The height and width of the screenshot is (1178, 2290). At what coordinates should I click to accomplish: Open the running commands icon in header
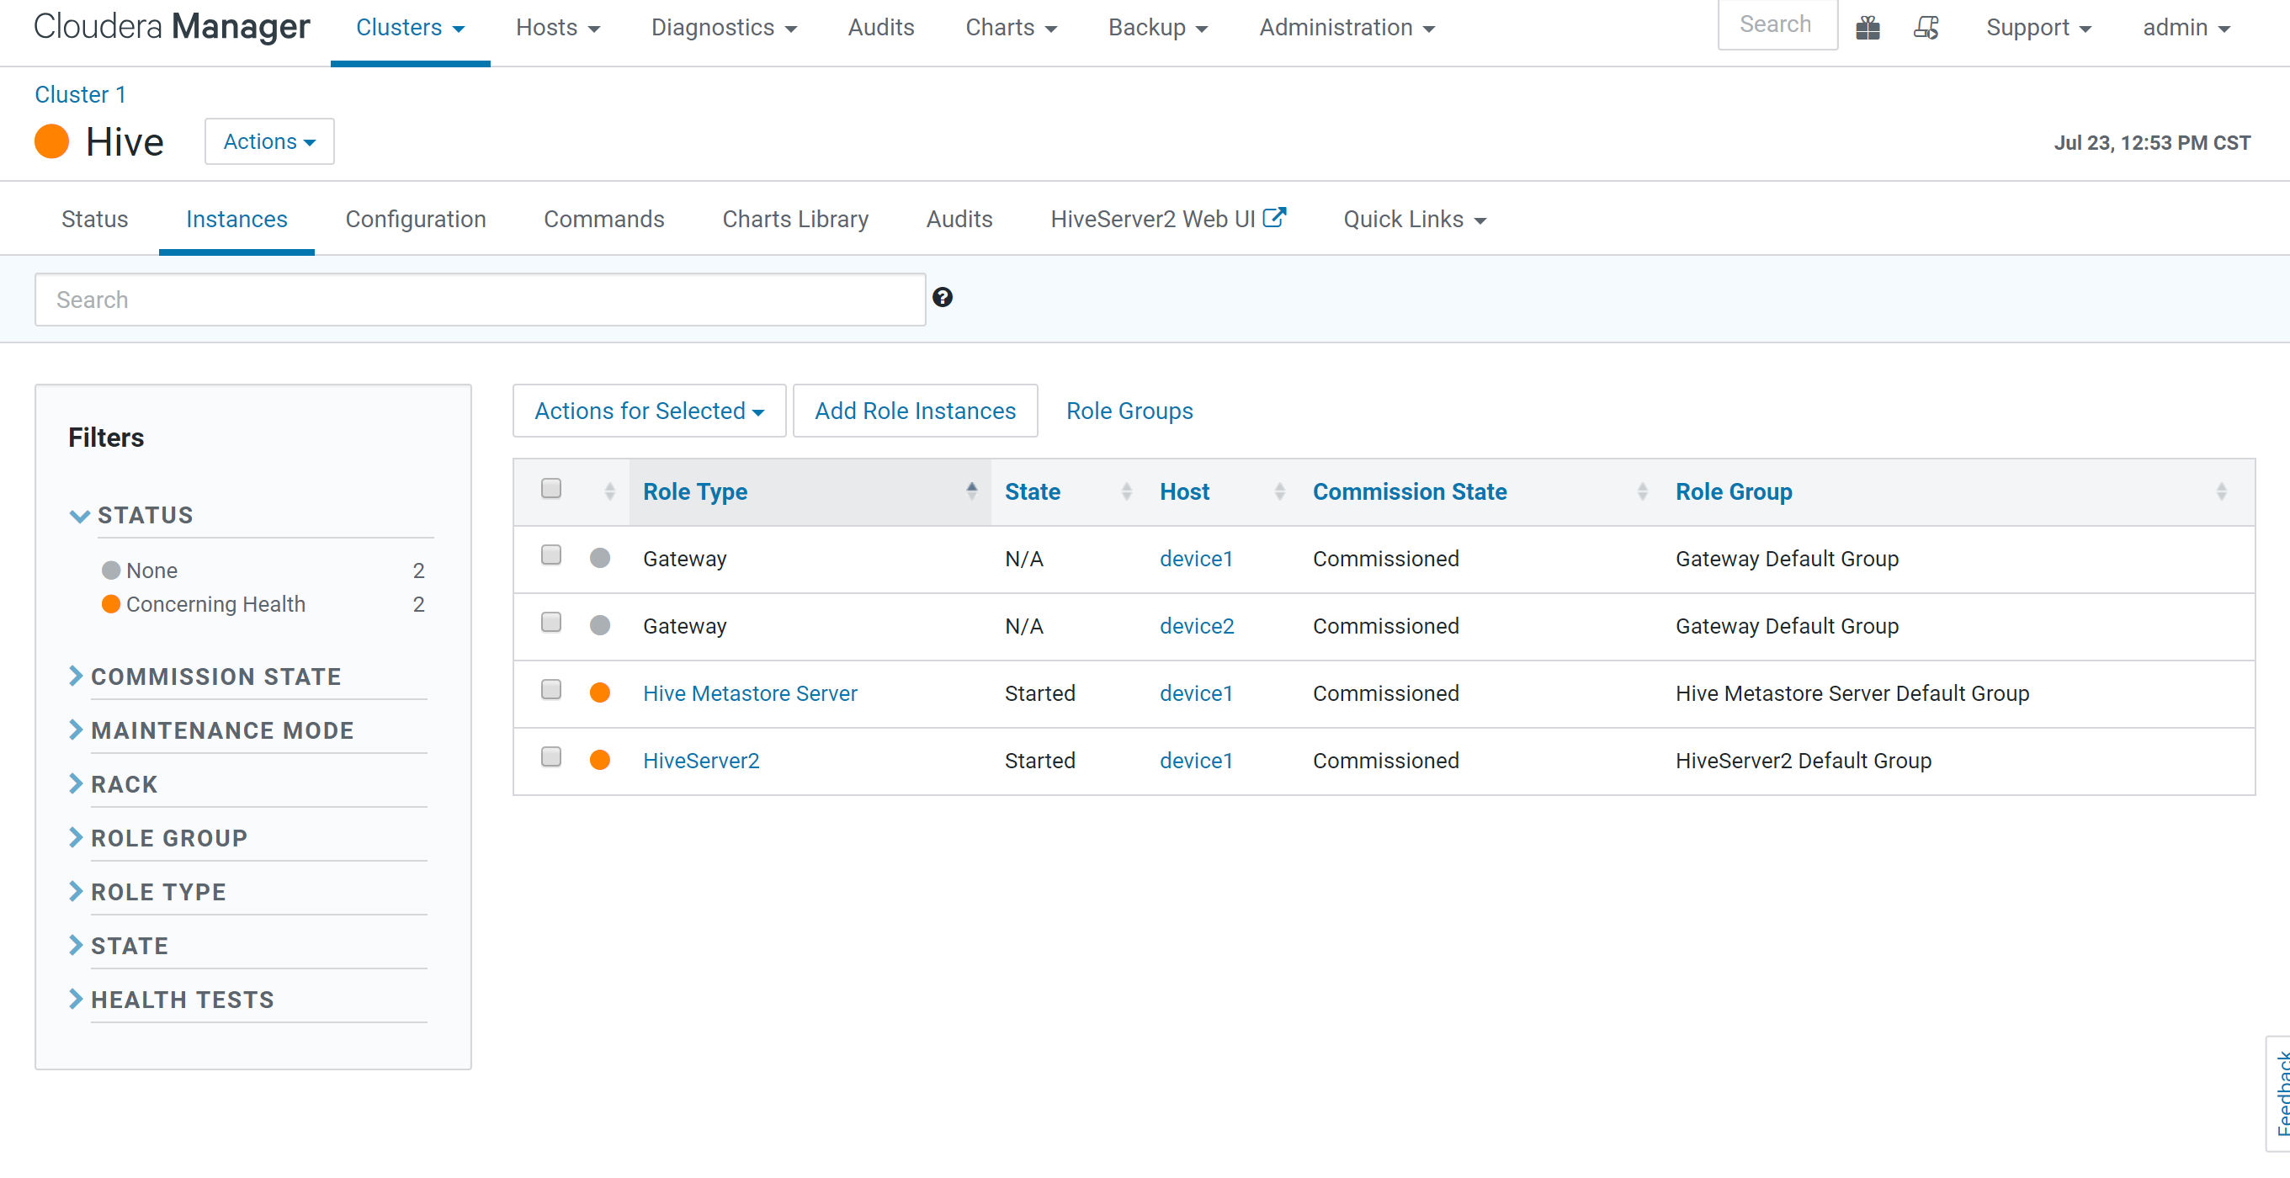click(1926, 28)
